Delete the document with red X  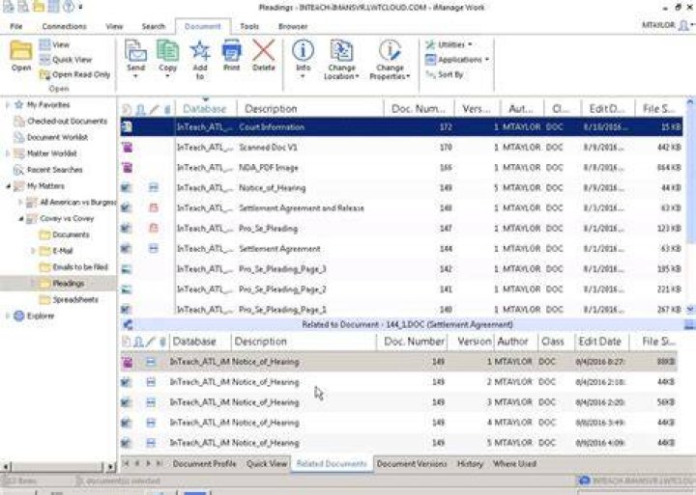click(x=264, y=50)
